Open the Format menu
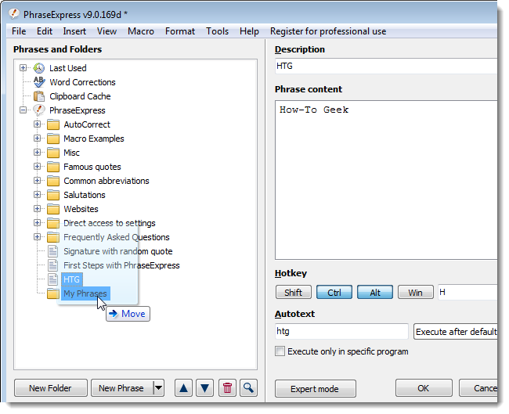Viewport: 509px width, 414px height. pos(180,31)
